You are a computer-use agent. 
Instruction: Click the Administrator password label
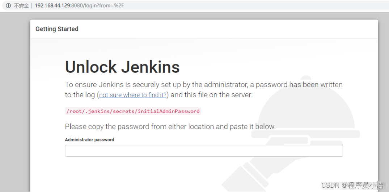pyautogui.click(x=89, y=140)
